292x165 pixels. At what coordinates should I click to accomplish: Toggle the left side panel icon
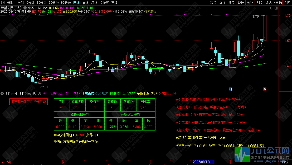pyautogui.click(x=3, y=2)
